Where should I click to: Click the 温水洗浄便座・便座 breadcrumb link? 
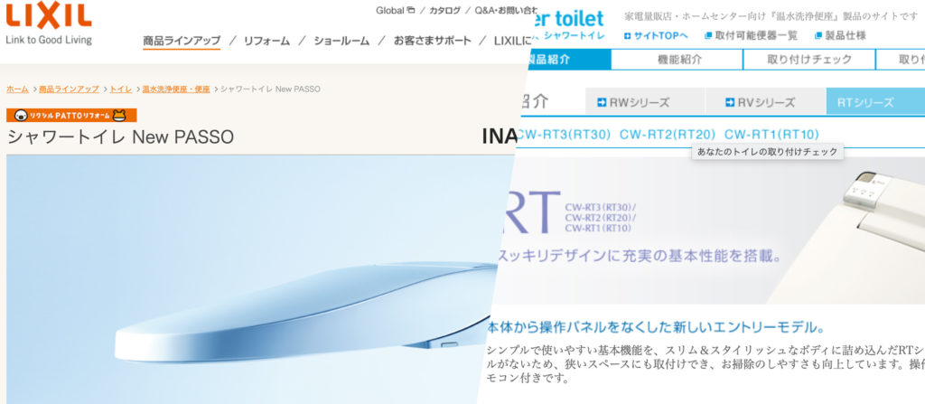[x=175, y=89]
